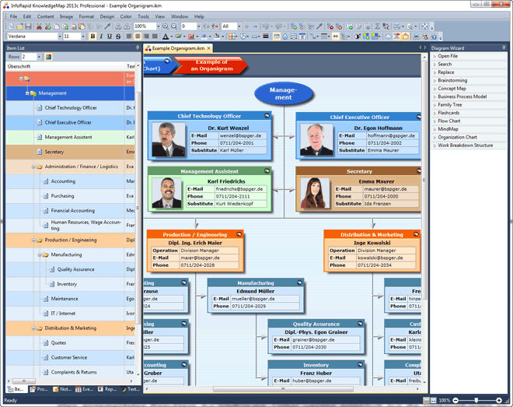This screenshot has height=407, width=513.
Task: Open the 'All' filter dropdown
Action: click(x=239, y=26)
